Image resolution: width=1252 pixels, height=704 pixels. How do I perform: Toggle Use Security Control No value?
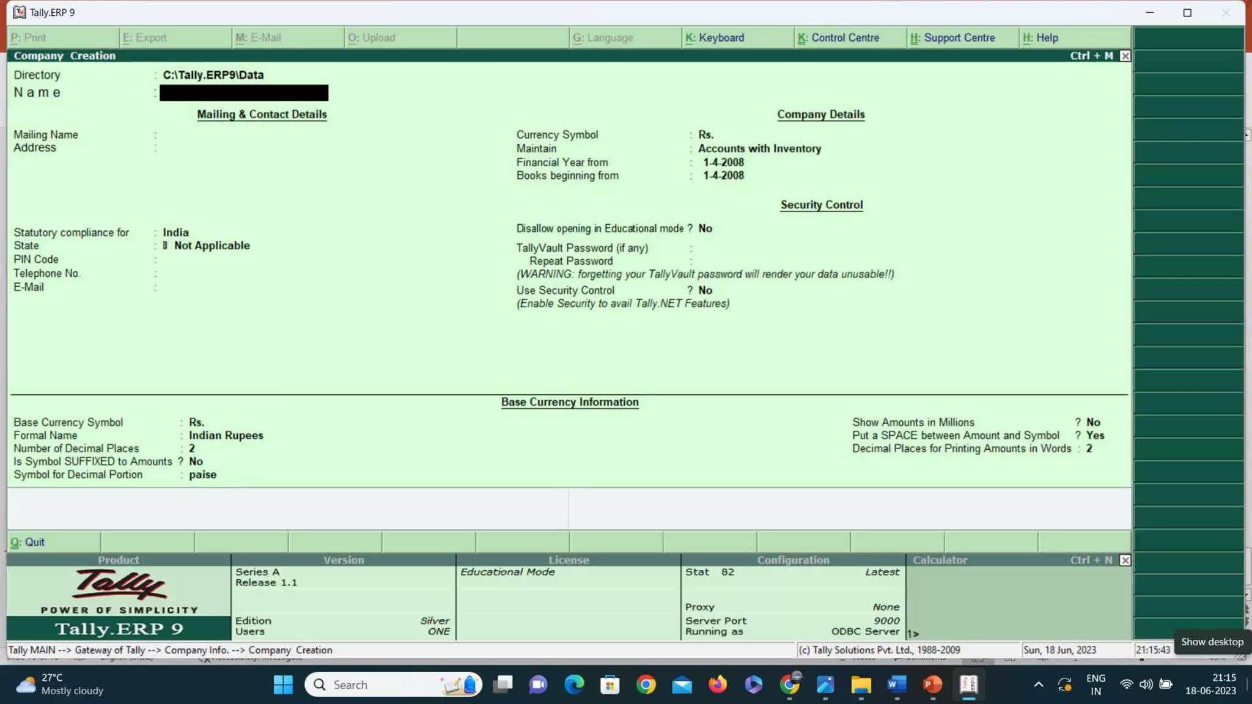[x=705, y=290]
